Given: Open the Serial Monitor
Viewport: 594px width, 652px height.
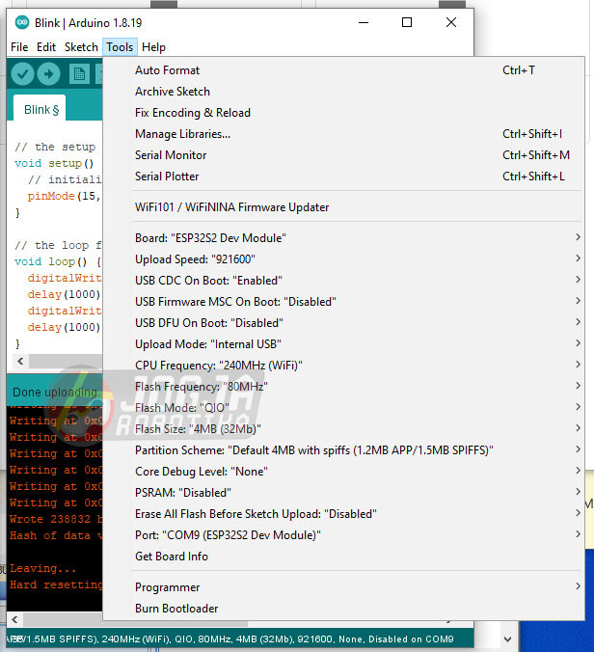Looking at the screenshot, I should pos(343,155).
